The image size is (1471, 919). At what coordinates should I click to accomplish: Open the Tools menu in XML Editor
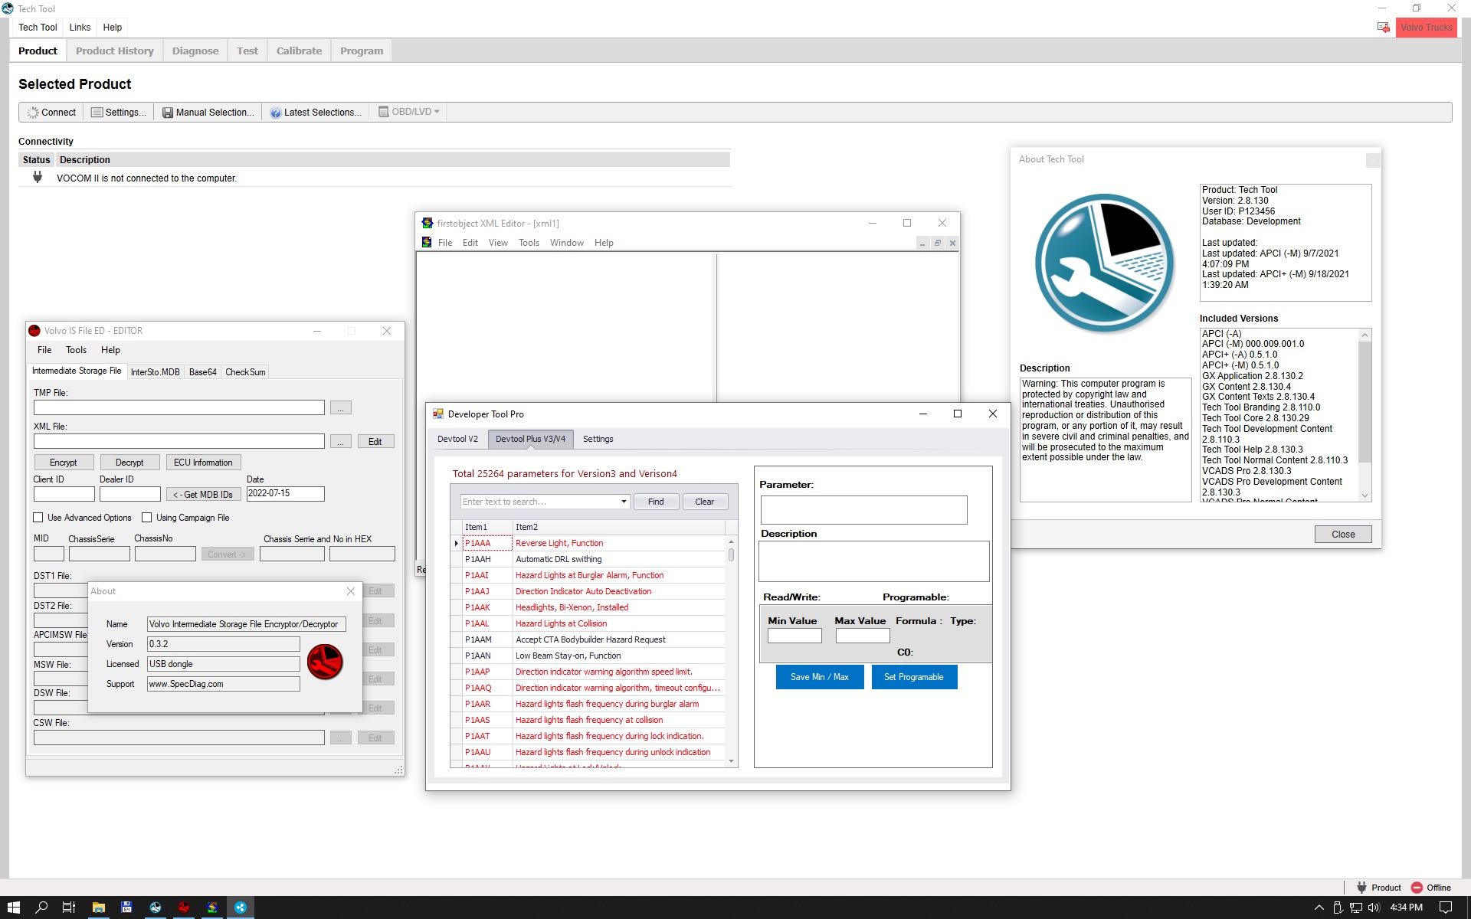pos(529,243)
